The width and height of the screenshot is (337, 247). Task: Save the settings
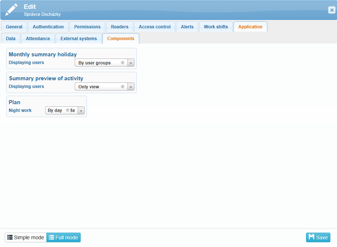pos(318,237)
